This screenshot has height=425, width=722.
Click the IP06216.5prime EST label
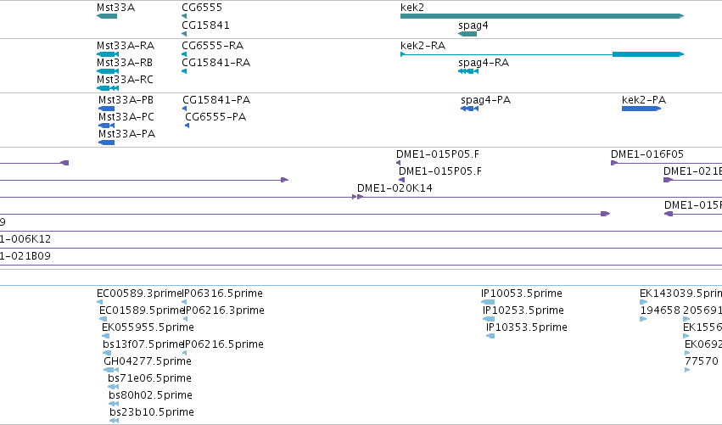pyautogui.click(x=223, y=344)
